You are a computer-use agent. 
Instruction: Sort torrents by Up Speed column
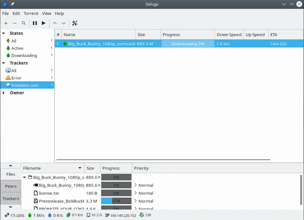[x=256, y=35]
